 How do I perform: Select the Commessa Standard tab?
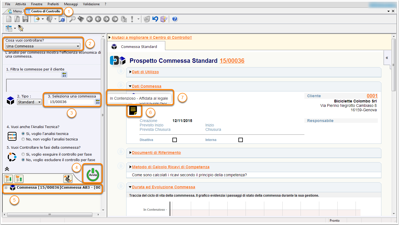pyautogui.click(x=136, y=47)
